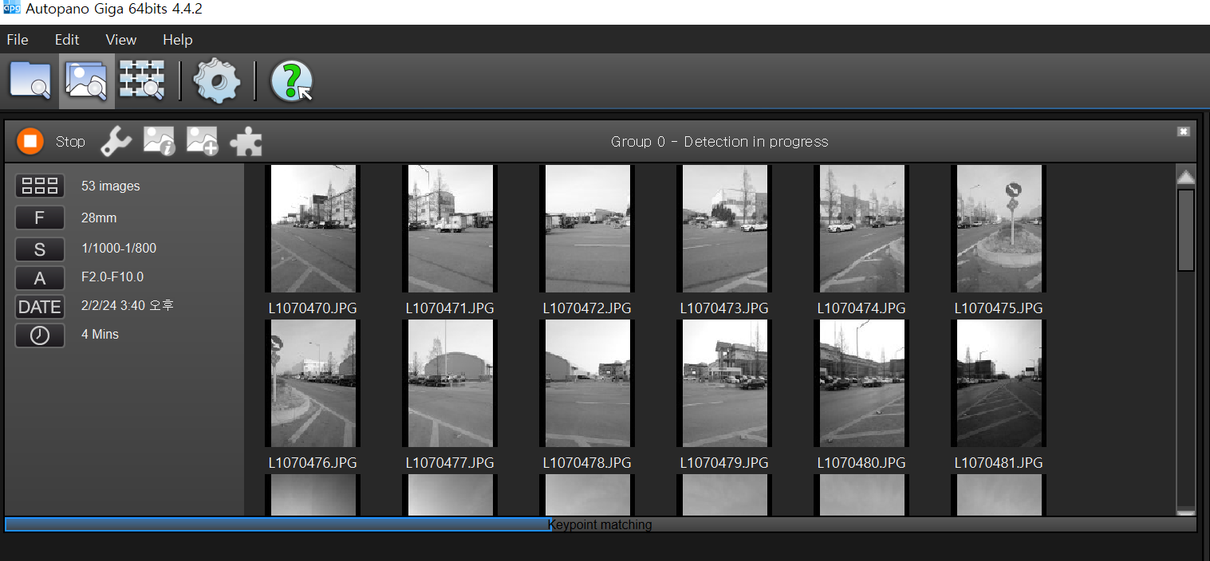Select thumbnail L1070470.JPG
This screenshot has height=561, width=1210.
(313, 229)
